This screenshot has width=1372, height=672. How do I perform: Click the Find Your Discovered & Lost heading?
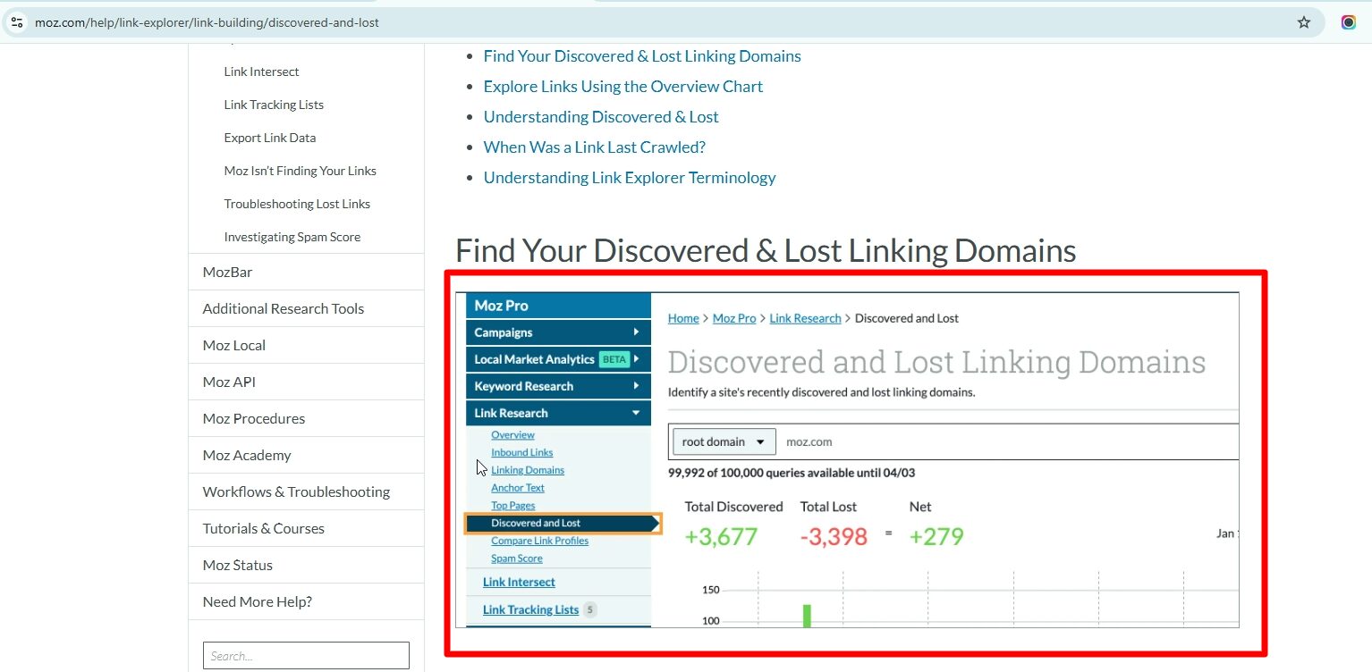(766, 251)
